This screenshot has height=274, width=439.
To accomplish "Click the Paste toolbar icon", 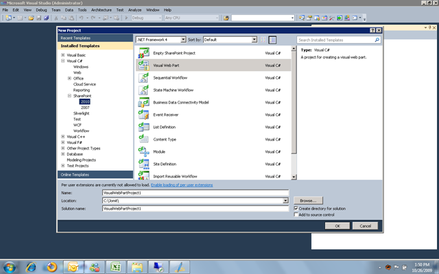I will 71,18.
